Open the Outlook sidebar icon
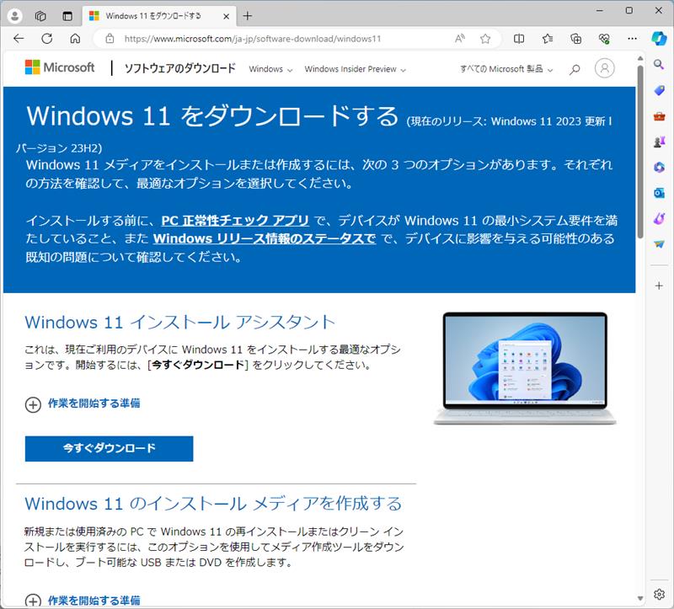The image size is (674, 609). [x=659, y=192]
